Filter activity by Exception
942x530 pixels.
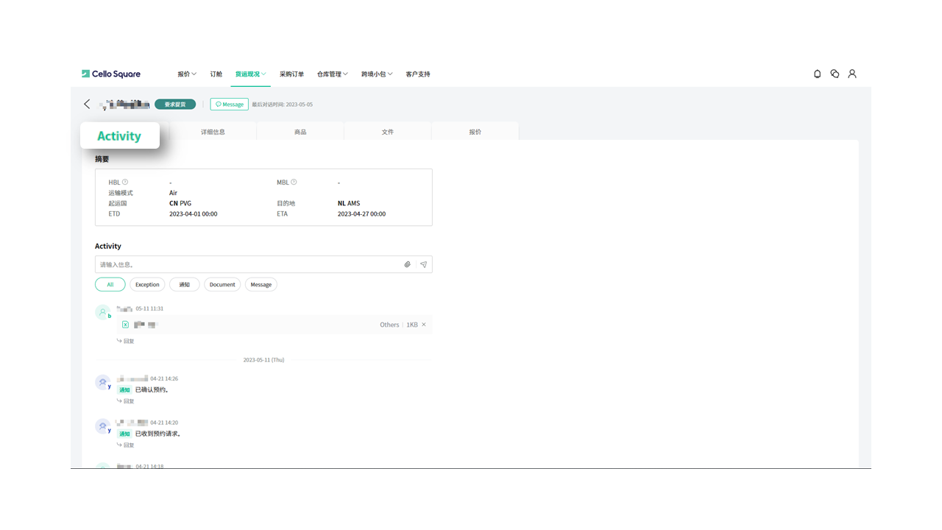point(147,284)
